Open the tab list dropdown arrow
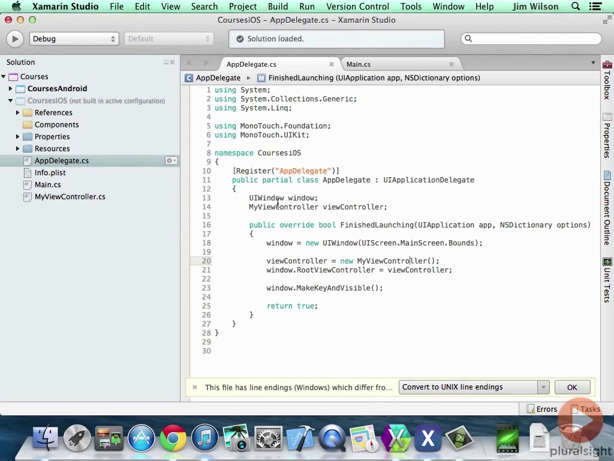Image resolution: width=614 pixels, height=461 pixels. (593, 62)
